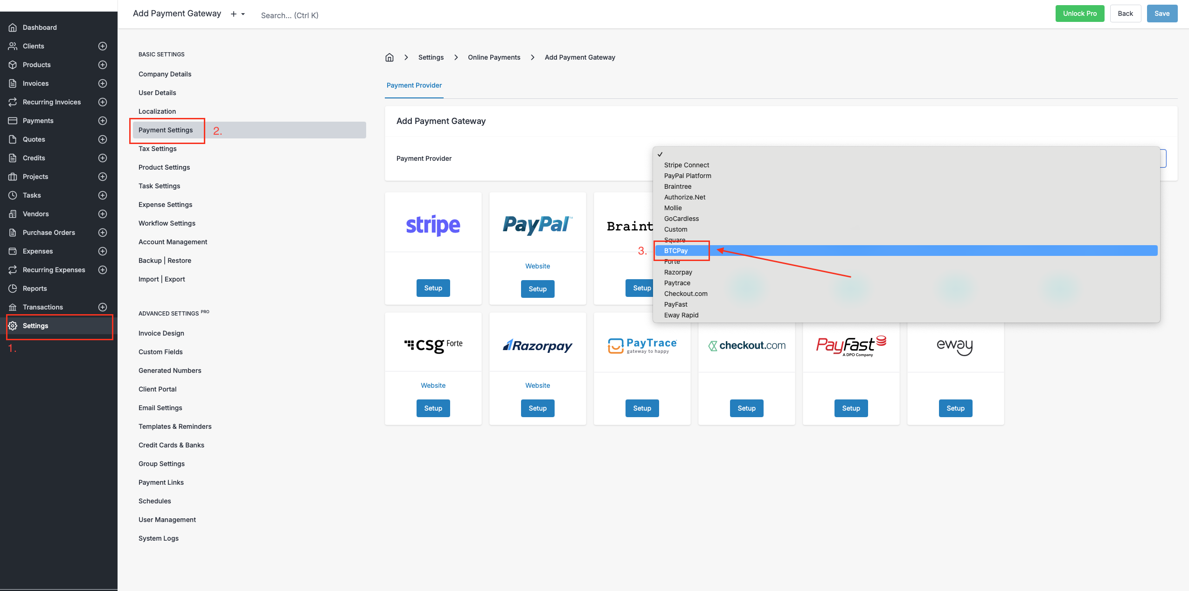Create a new client using its plus icon
This screenshot has height=591, width=1189.
pos(102,46)
